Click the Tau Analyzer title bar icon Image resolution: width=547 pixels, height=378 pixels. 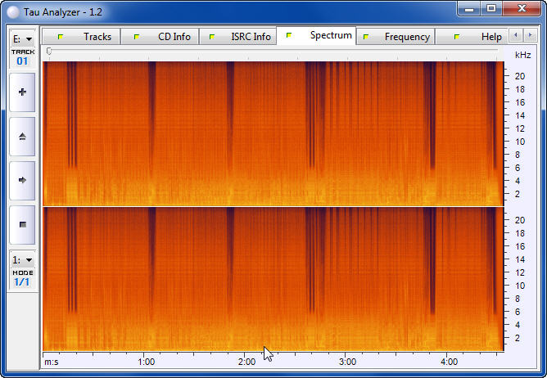point(12,9)
